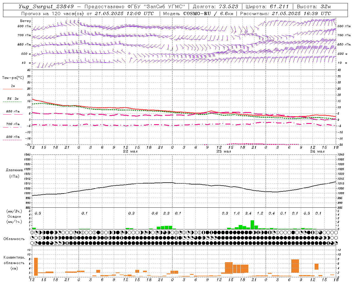Viewport: 352px width, 282px height.
Task: Click the tallest orange convective cloud bar
Action: (x=36, y=267)
